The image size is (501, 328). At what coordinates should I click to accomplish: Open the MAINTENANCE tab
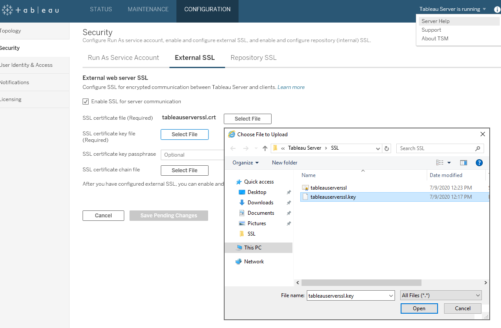(148, 9)
